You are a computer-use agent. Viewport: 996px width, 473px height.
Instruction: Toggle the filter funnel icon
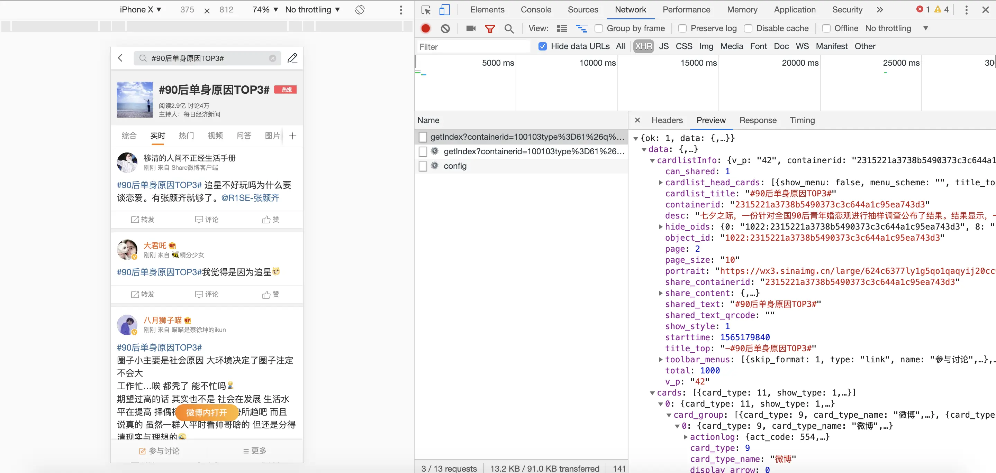[489, 28]
